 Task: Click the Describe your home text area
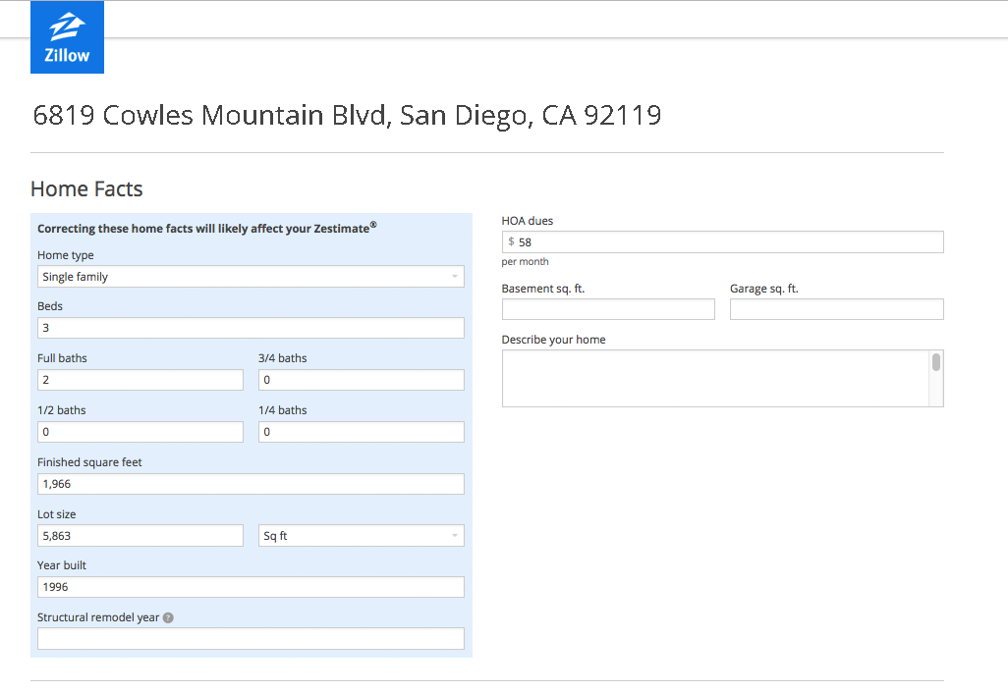click(x=715, y=379)
